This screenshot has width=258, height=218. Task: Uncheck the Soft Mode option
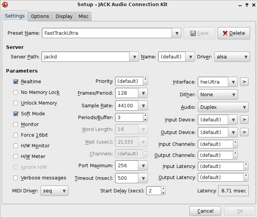(16, 114)
